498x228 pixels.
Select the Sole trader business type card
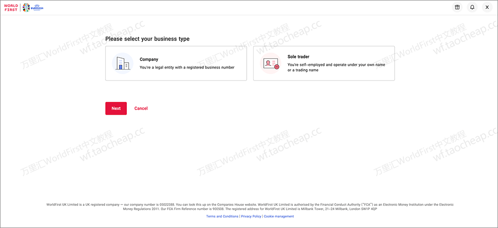(324, 64)
